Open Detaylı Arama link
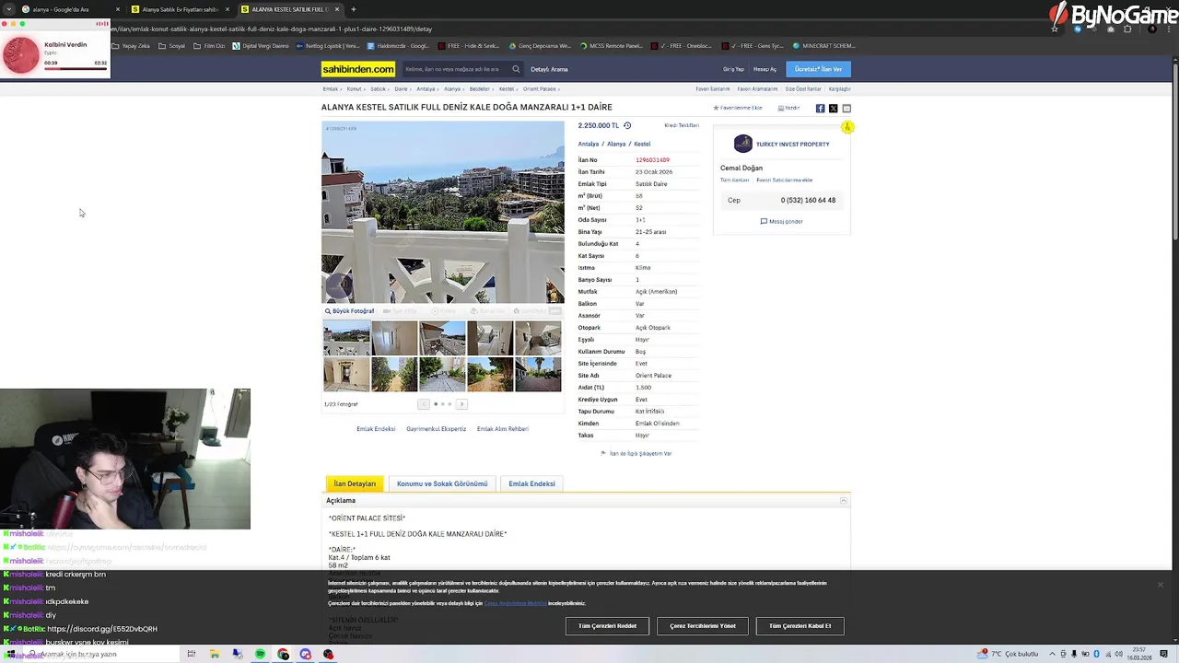 (x=549, y=69)
